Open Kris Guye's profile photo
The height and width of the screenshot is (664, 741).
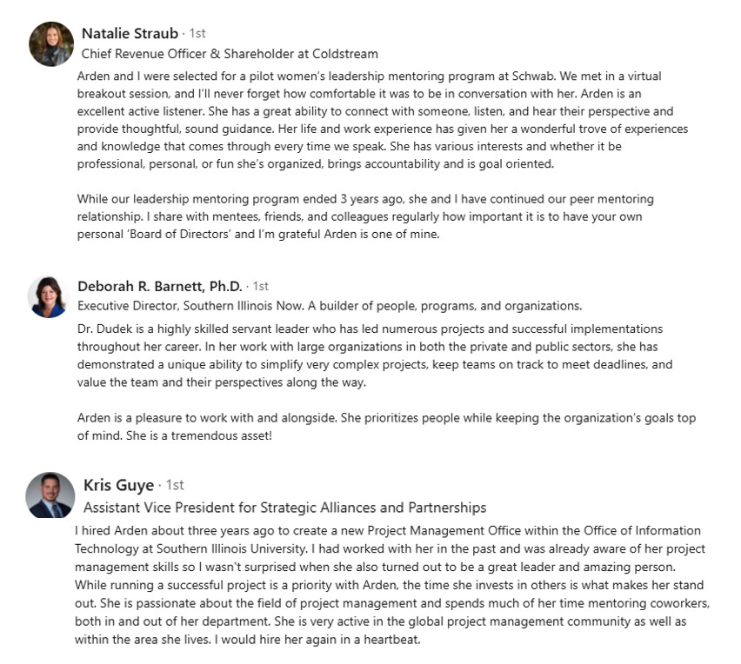pos(50,495)
